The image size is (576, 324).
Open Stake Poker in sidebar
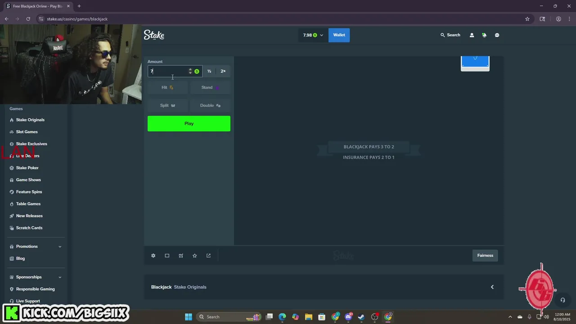click(x=27, y=168)
